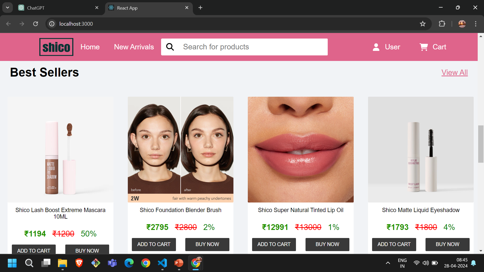Click the shopping cart icon

click(423, 47)
